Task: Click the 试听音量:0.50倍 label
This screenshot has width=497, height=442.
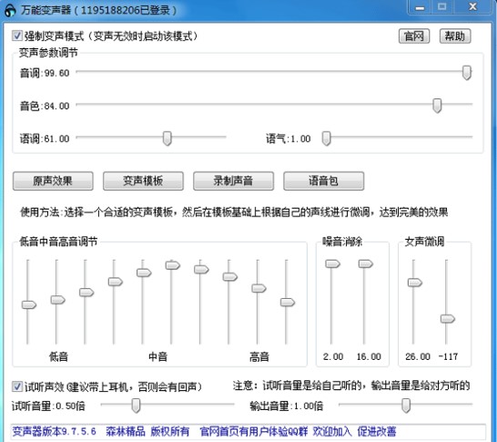Action: (48, 406)
